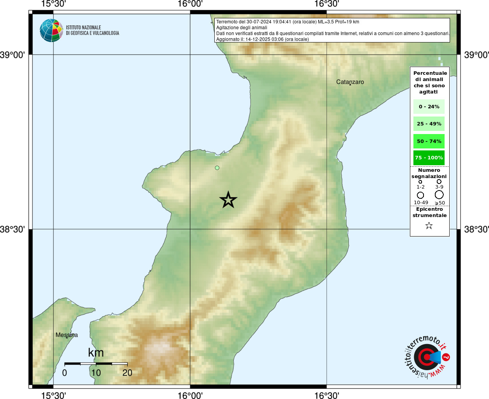Viewport: 489px width, 399px height.
Task: Click the bottom 15°30' longitude label
Action: tap(53, 395)
